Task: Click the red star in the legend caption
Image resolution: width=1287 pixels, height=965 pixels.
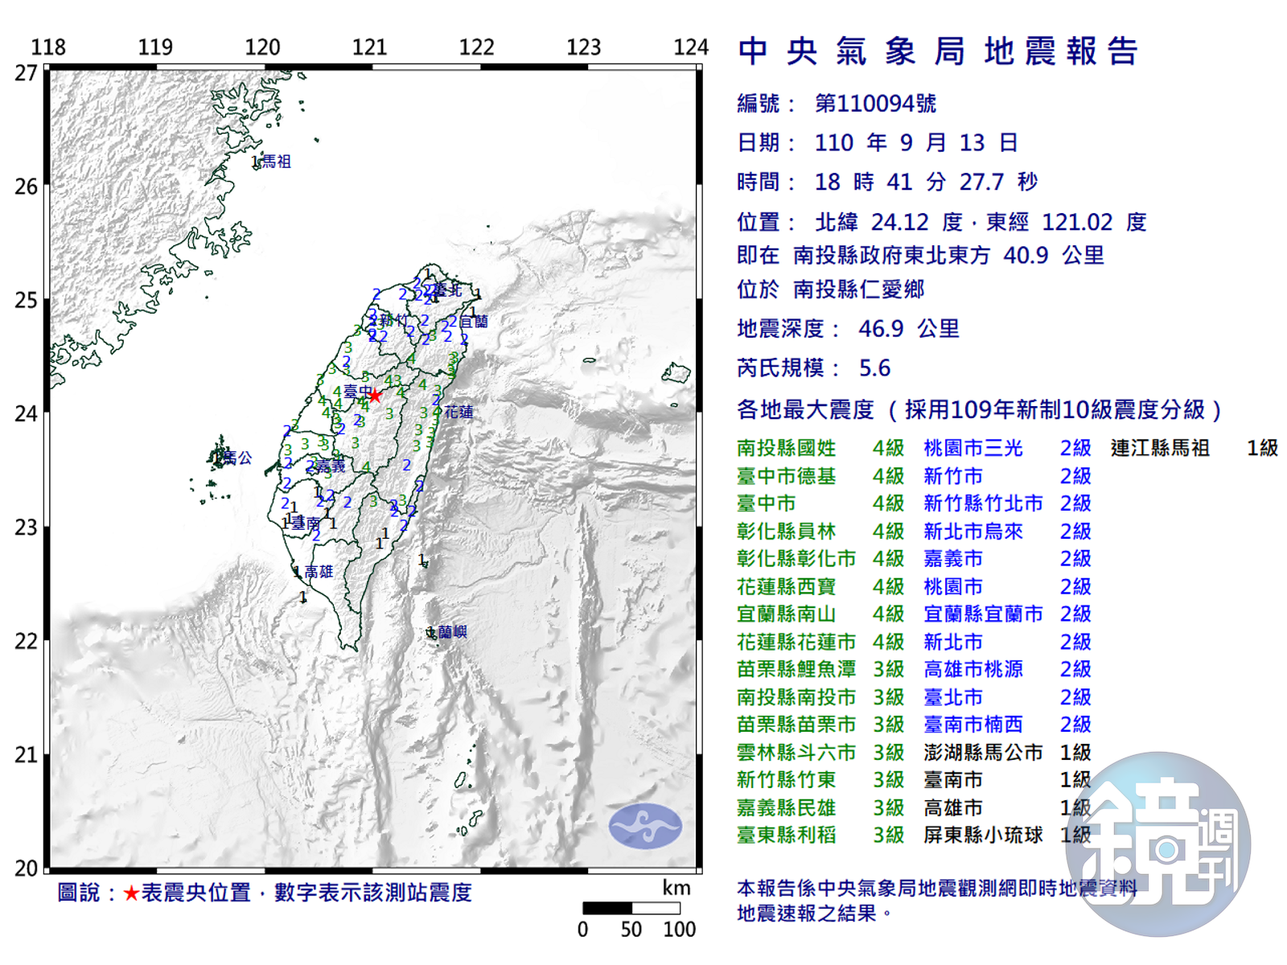Action: click(x=130, y=893)
